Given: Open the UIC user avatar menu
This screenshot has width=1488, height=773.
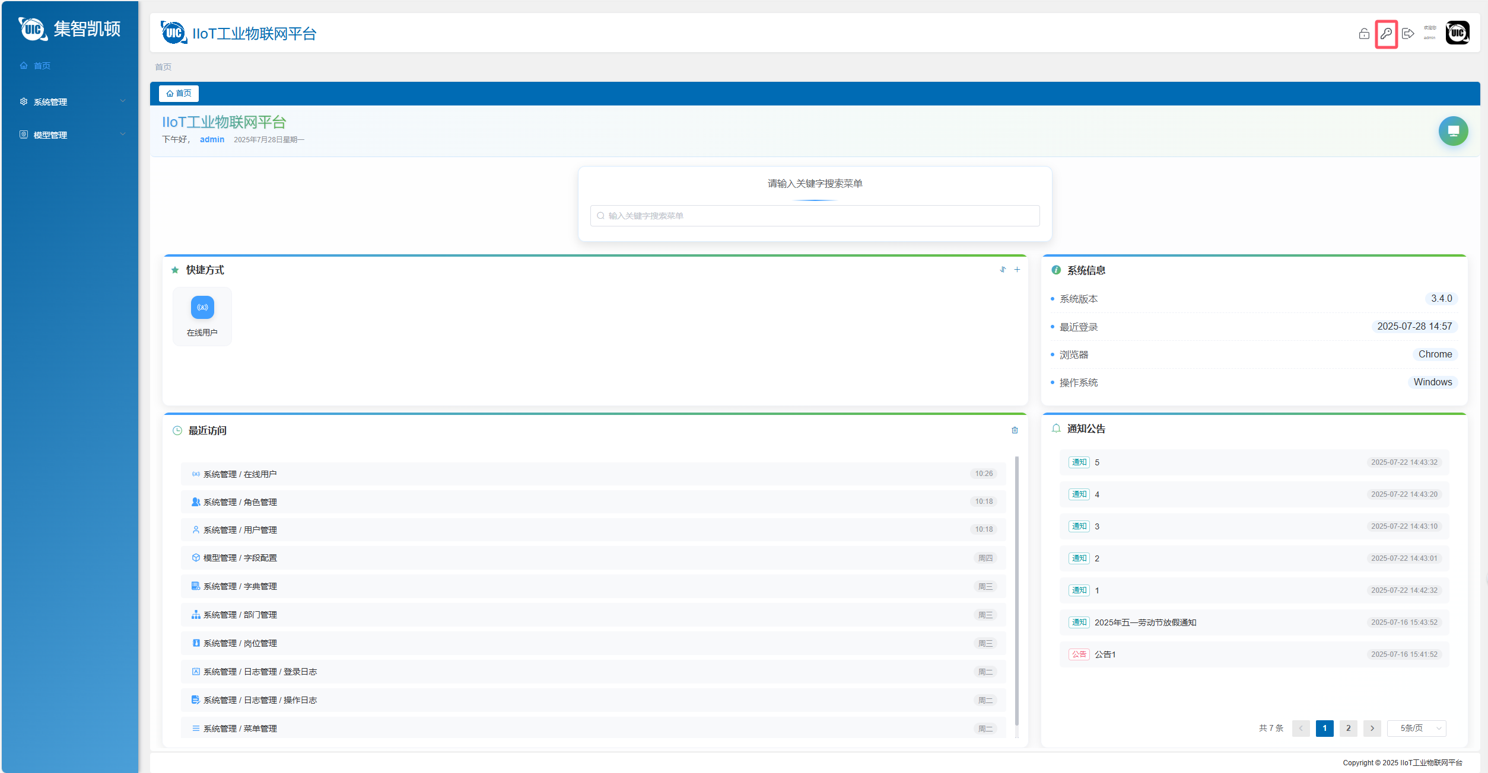Looking at the screenshot, I should (1457, 33).
